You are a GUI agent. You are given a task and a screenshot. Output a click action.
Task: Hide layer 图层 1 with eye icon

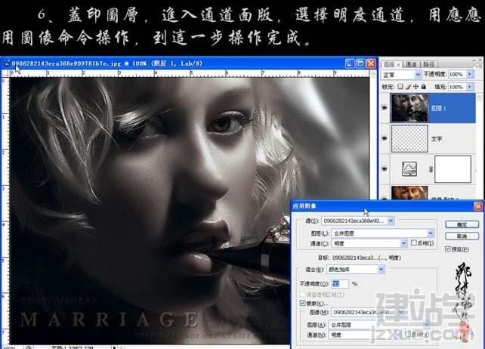(385, 108)
